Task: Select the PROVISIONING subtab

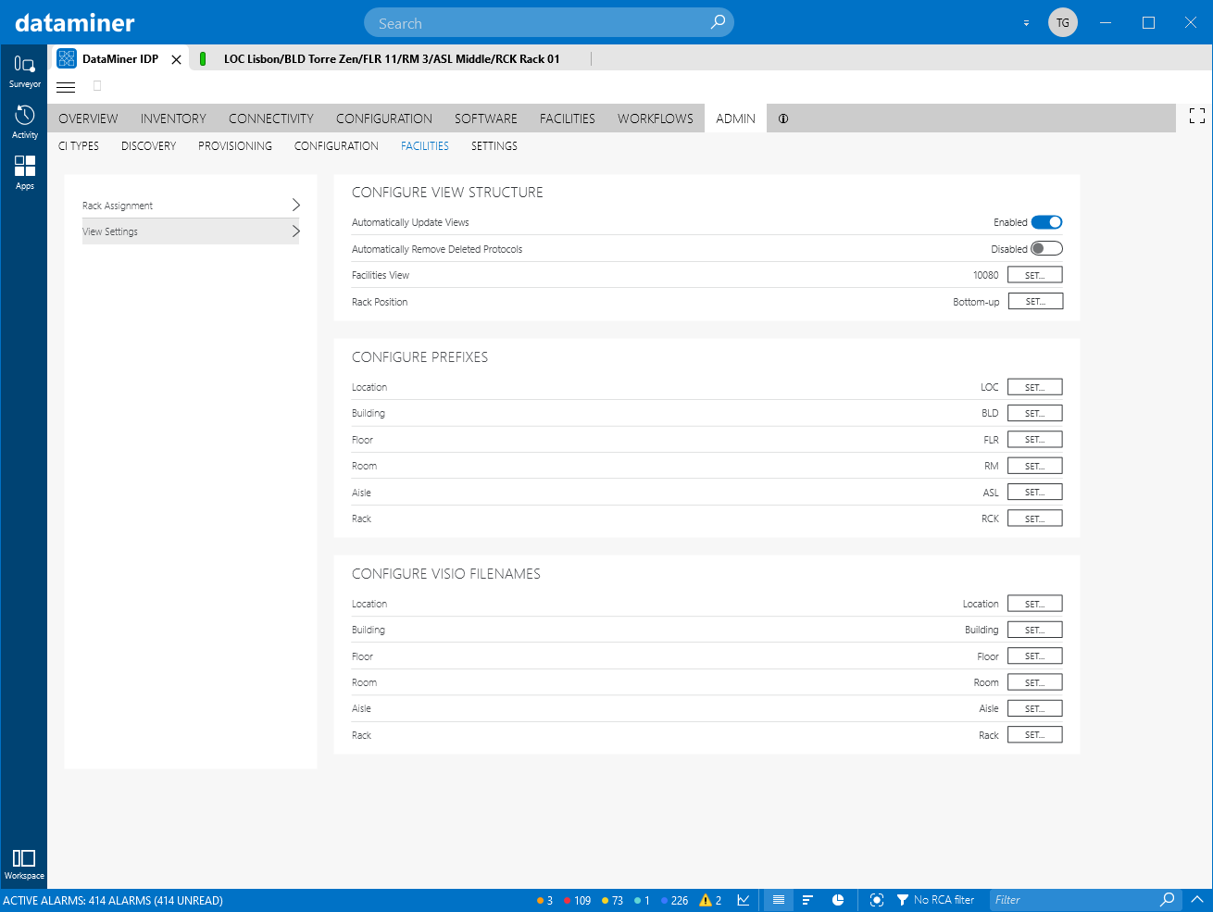Action: point(235,146)
